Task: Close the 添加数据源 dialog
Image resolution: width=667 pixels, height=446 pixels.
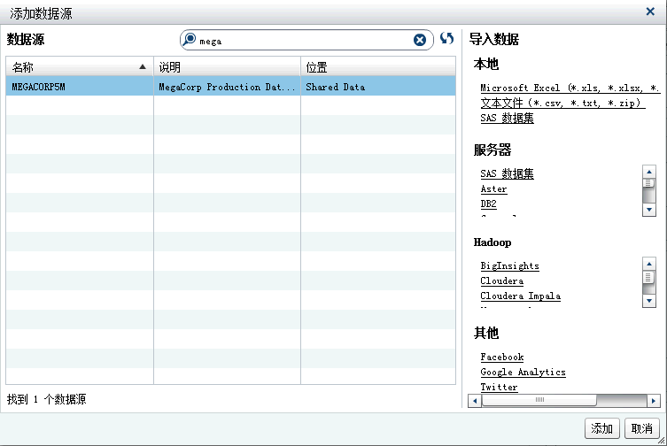Action: 650,12
